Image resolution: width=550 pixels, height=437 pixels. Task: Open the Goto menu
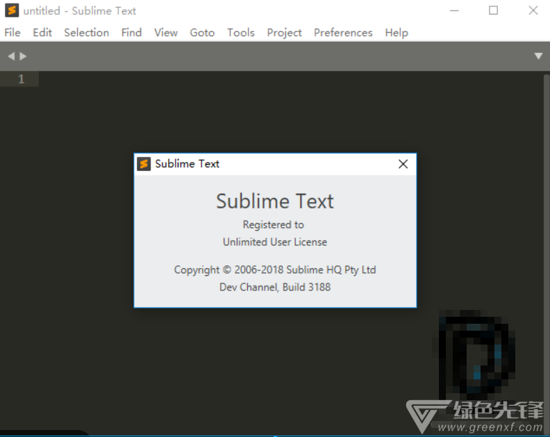tap(202, 33)
